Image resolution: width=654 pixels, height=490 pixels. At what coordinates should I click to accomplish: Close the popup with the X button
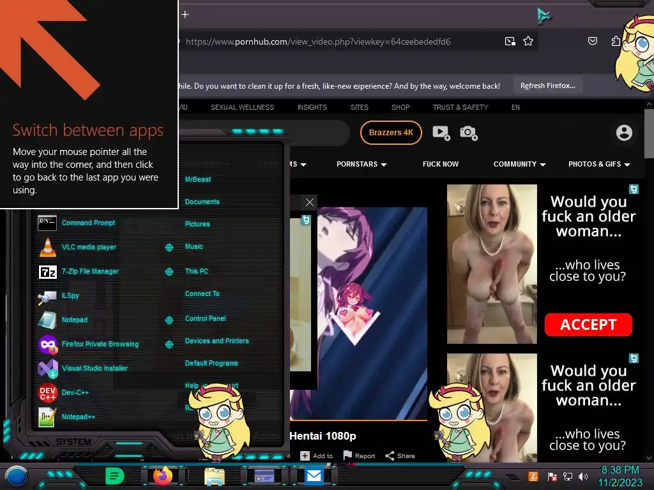click(310, 202)
